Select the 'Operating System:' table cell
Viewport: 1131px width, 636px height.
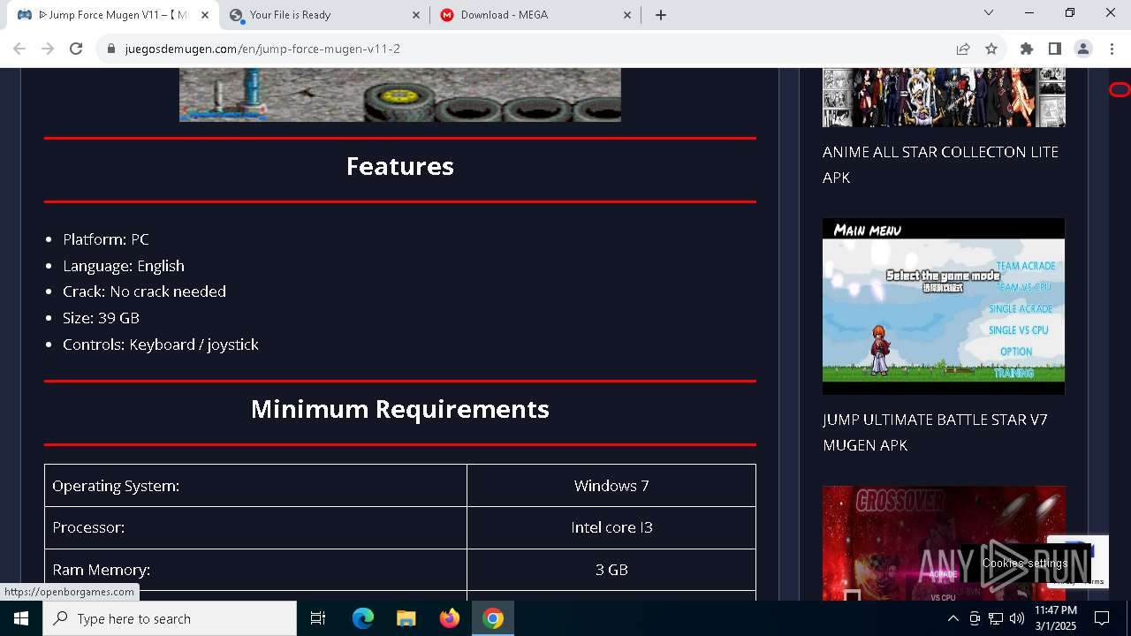coord(256,486)
